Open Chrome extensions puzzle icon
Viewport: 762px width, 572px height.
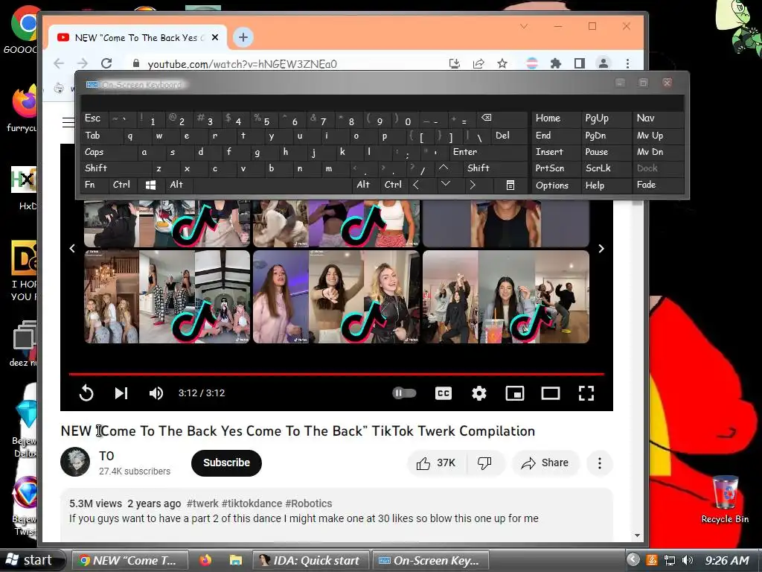555,63
